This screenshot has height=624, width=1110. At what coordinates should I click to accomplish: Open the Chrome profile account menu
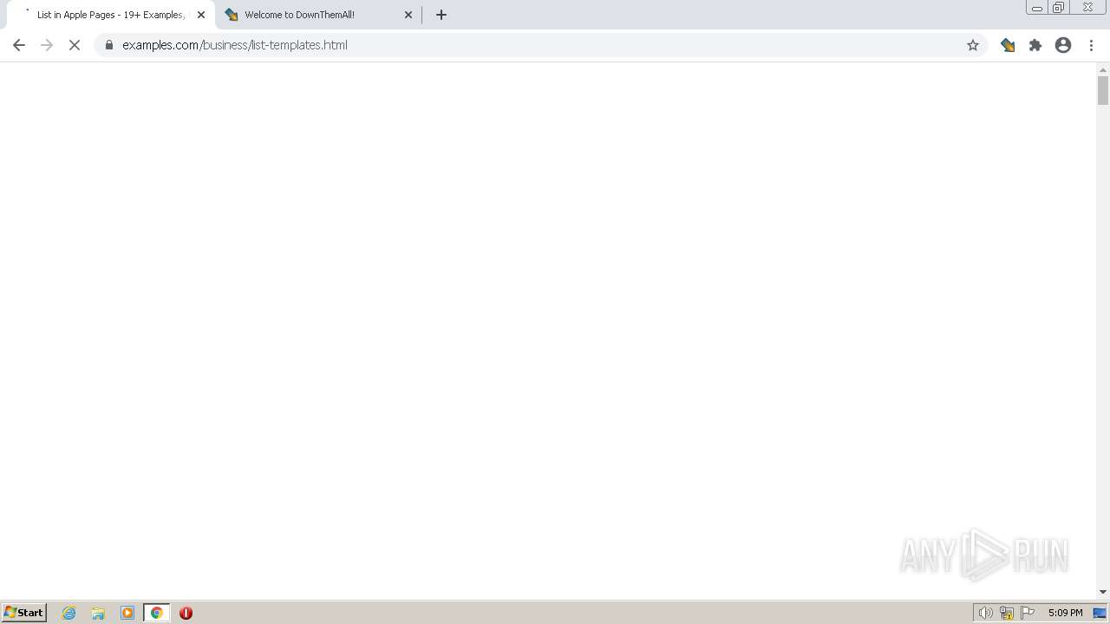point(1063,45)
